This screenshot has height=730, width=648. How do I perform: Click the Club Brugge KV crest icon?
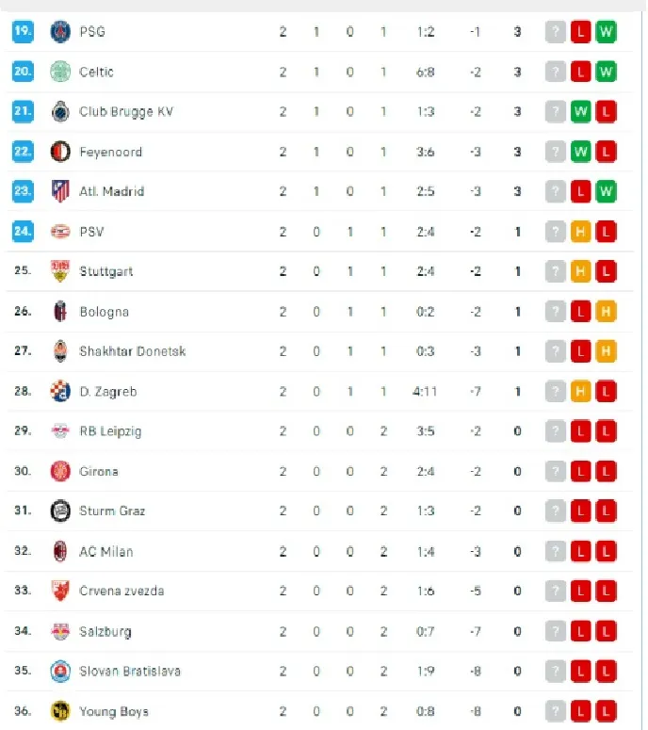60,112
